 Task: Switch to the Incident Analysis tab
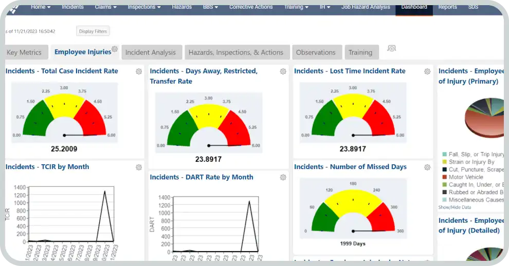(150, 52)
